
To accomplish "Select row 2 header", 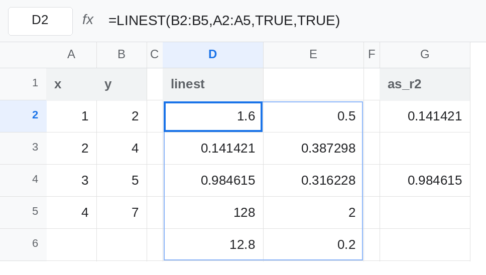I will point(23,116).
